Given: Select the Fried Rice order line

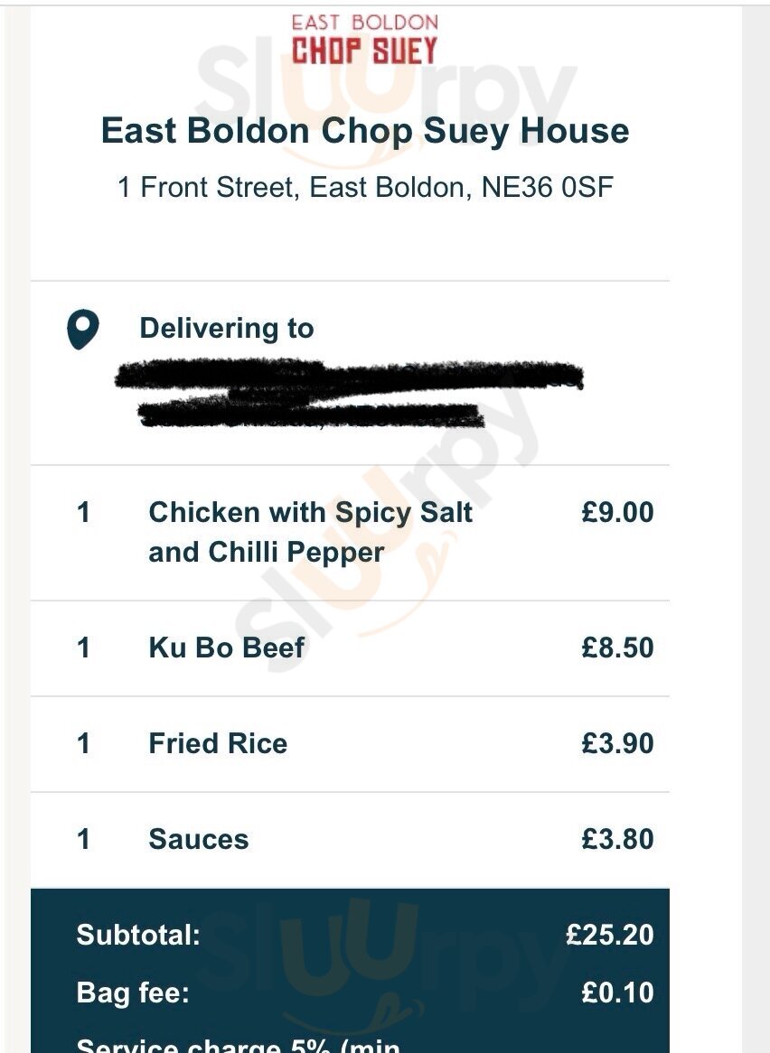Looking at the screenshot, I should click(x=350, y=744).
